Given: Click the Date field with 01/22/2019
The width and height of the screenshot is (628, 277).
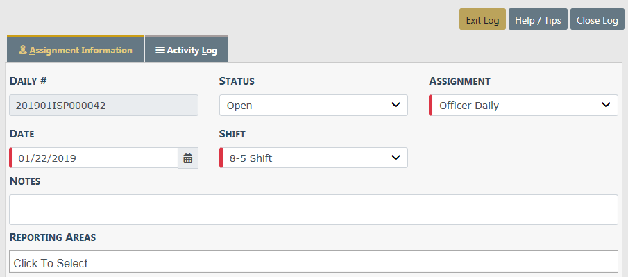Looking at the screenshot, I should pos(94,158).
